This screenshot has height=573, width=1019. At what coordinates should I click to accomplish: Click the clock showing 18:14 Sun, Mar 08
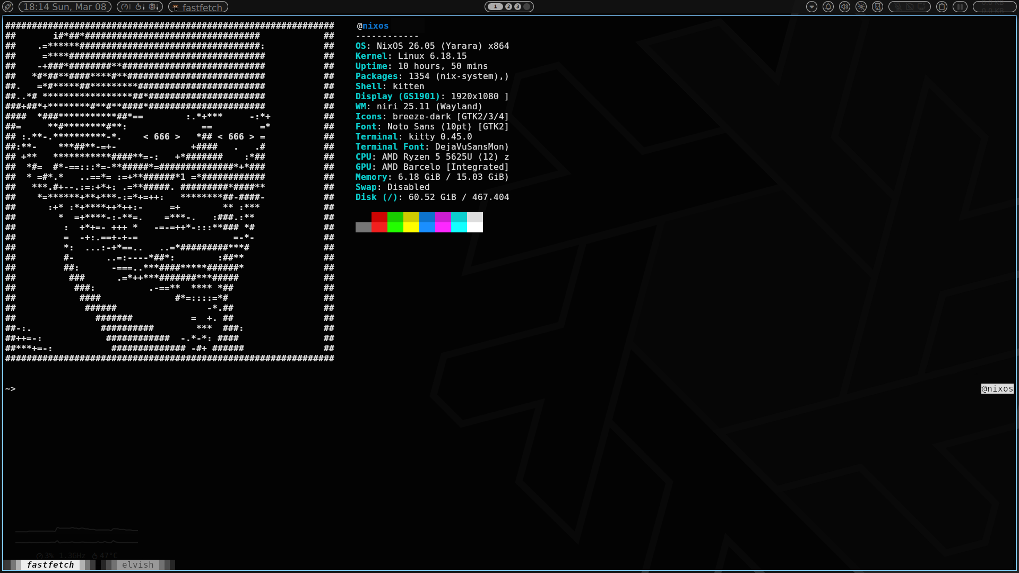(65, 7)
